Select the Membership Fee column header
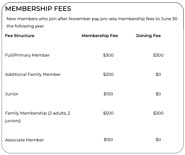The width and height of the screenshot is (185, 155). click(x=100, y=35)
